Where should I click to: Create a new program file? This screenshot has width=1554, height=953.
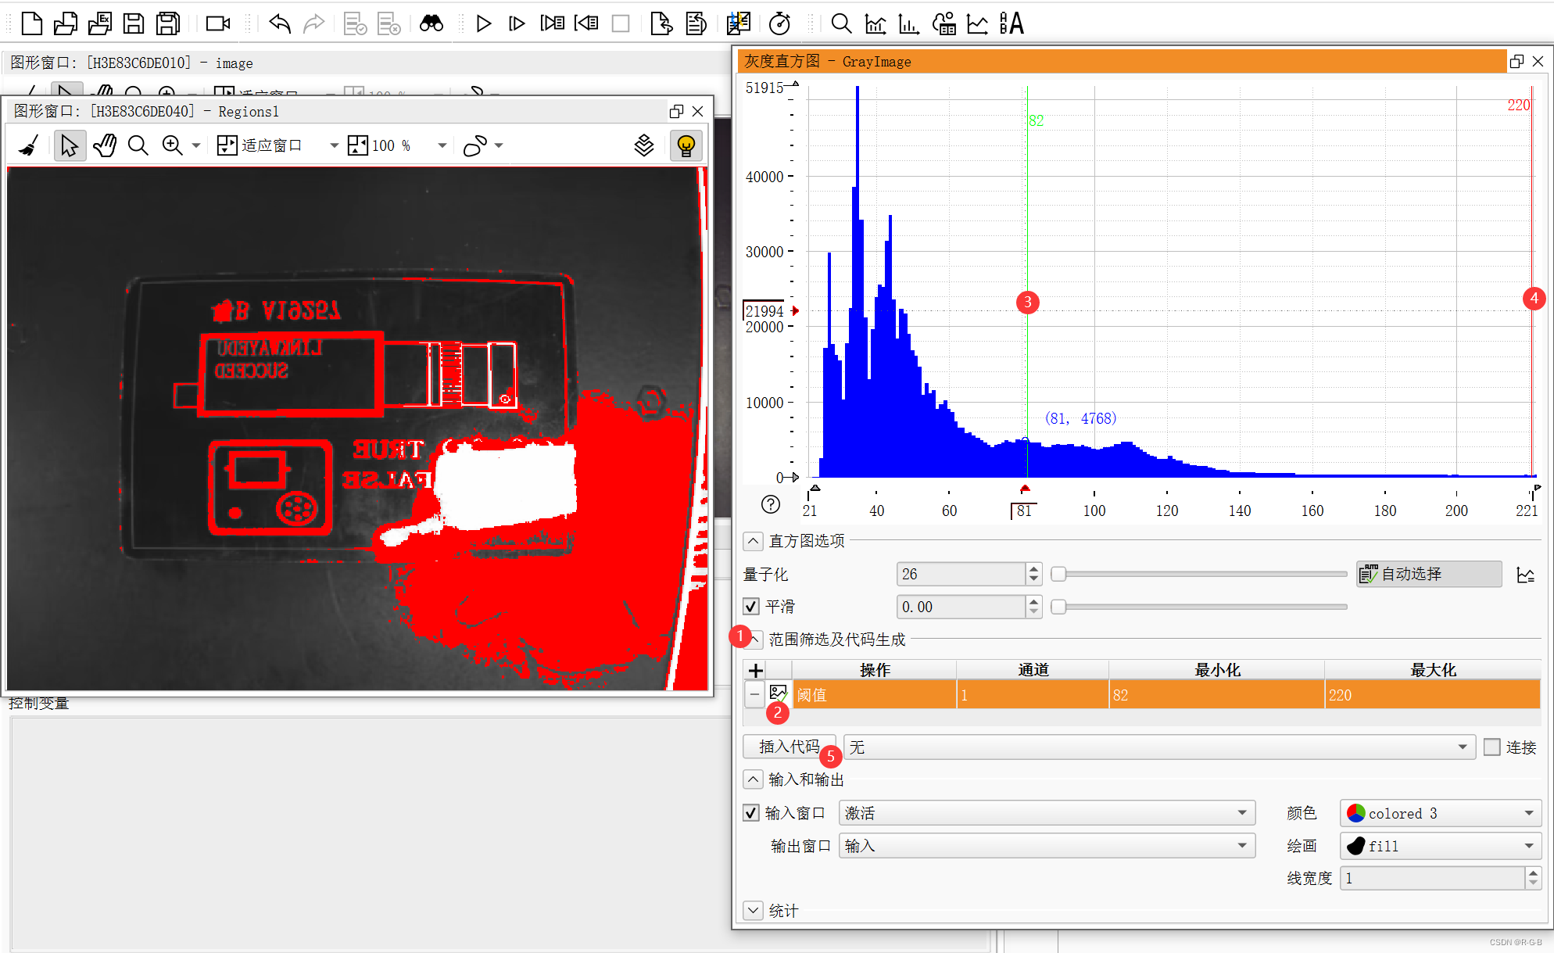click(31, 23)
